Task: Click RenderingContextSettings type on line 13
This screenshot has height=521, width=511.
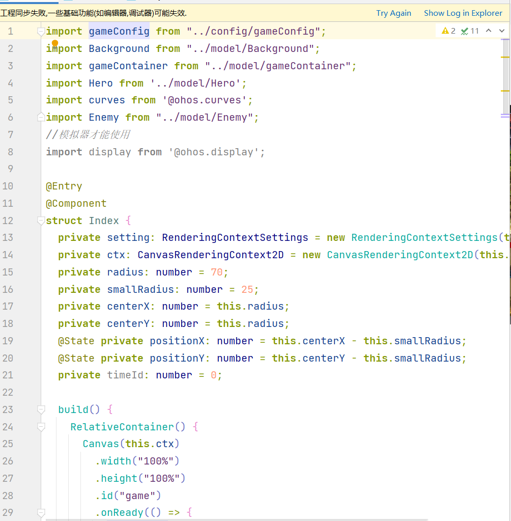Action: [x=235, y=237]
